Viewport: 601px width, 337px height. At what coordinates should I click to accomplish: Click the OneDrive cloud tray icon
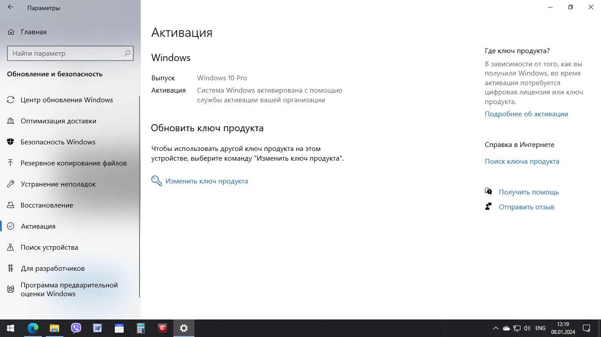[506, 328]
